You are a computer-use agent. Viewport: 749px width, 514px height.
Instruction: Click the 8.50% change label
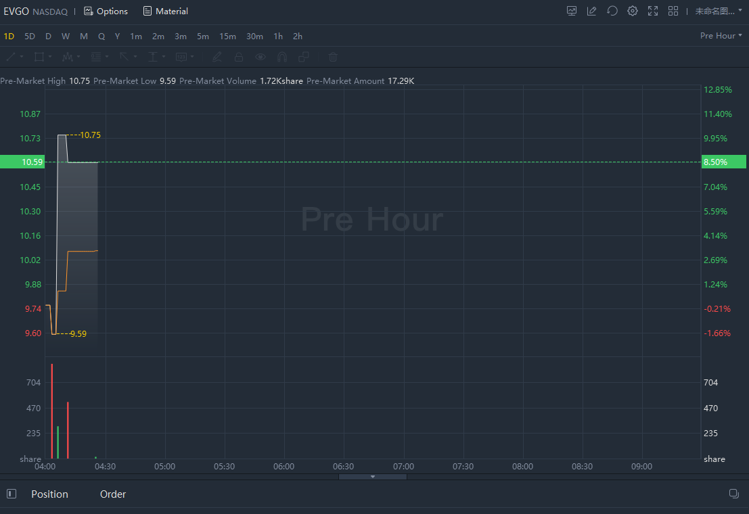coord(724,162)
